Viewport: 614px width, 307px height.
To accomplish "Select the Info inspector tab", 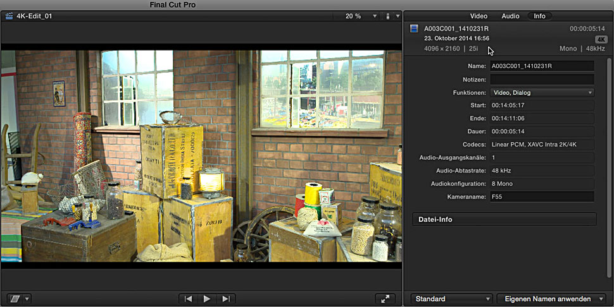I will [539, 16].
